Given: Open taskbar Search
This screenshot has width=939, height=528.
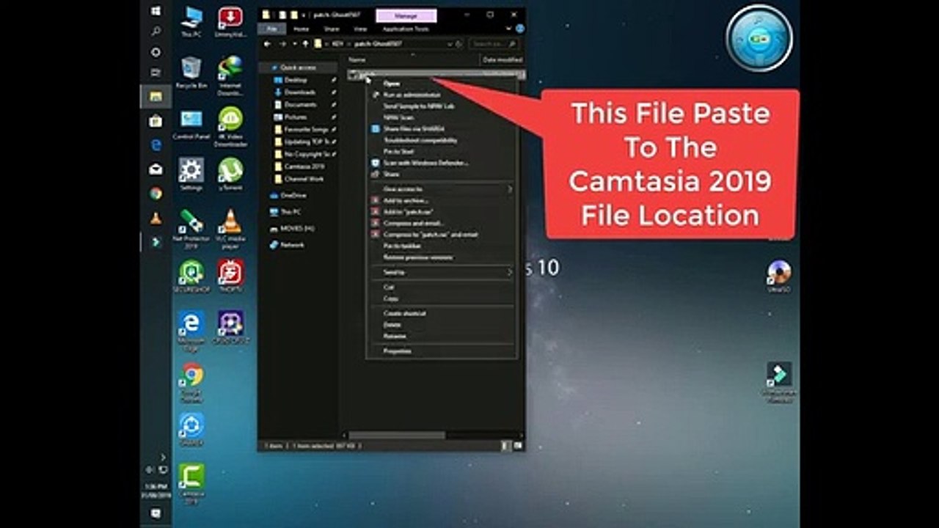Looking at the screenshot, I should click(x=156, y=32).
